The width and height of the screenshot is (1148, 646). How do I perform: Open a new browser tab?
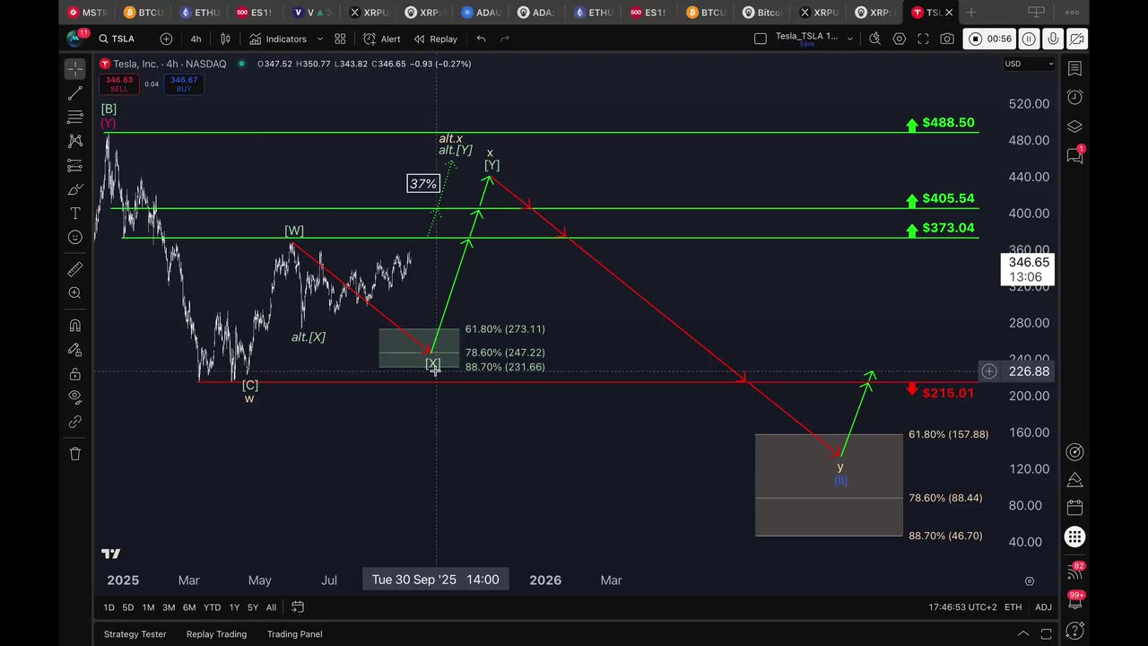click(970, 13)
